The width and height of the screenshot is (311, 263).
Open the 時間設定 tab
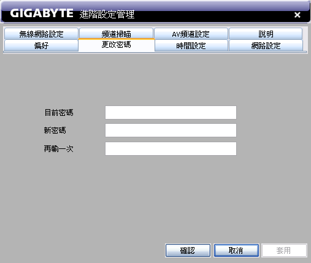(191, 45)
